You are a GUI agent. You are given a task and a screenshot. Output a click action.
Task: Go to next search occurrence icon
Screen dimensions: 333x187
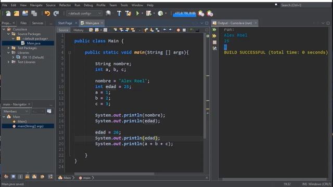pyautogui.click(x=127, y=30)
